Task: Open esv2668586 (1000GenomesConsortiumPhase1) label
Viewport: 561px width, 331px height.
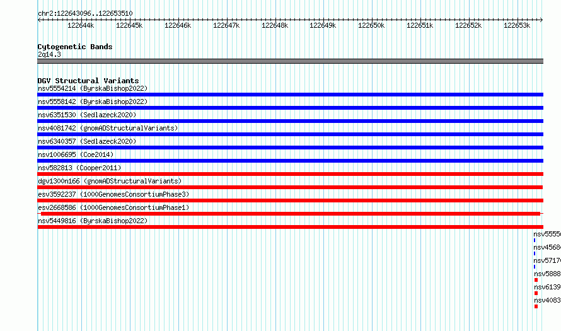Action: click(113, 207)
